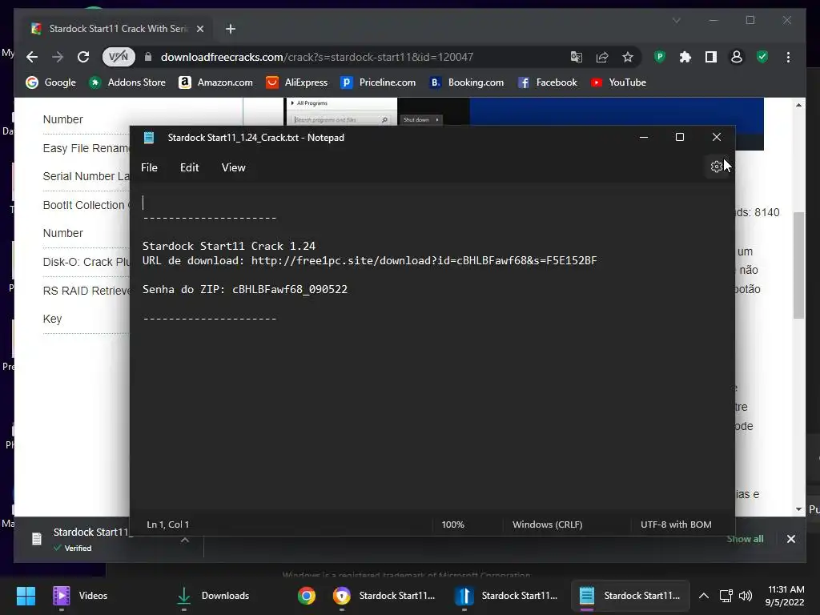
Task: Open Chrome profile avatar icon
Action: pyautogui.click(x=737, y=57)
